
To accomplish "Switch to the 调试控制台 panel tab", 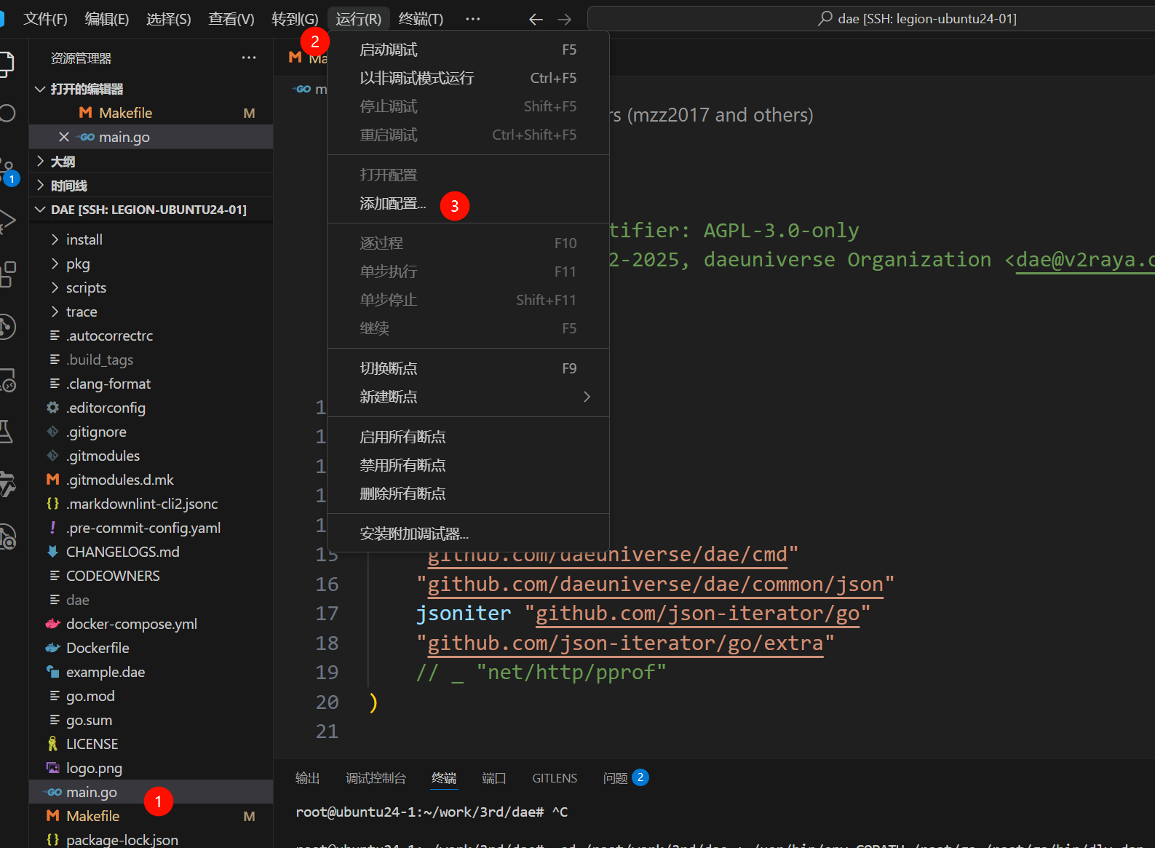I will coord(376,778).
